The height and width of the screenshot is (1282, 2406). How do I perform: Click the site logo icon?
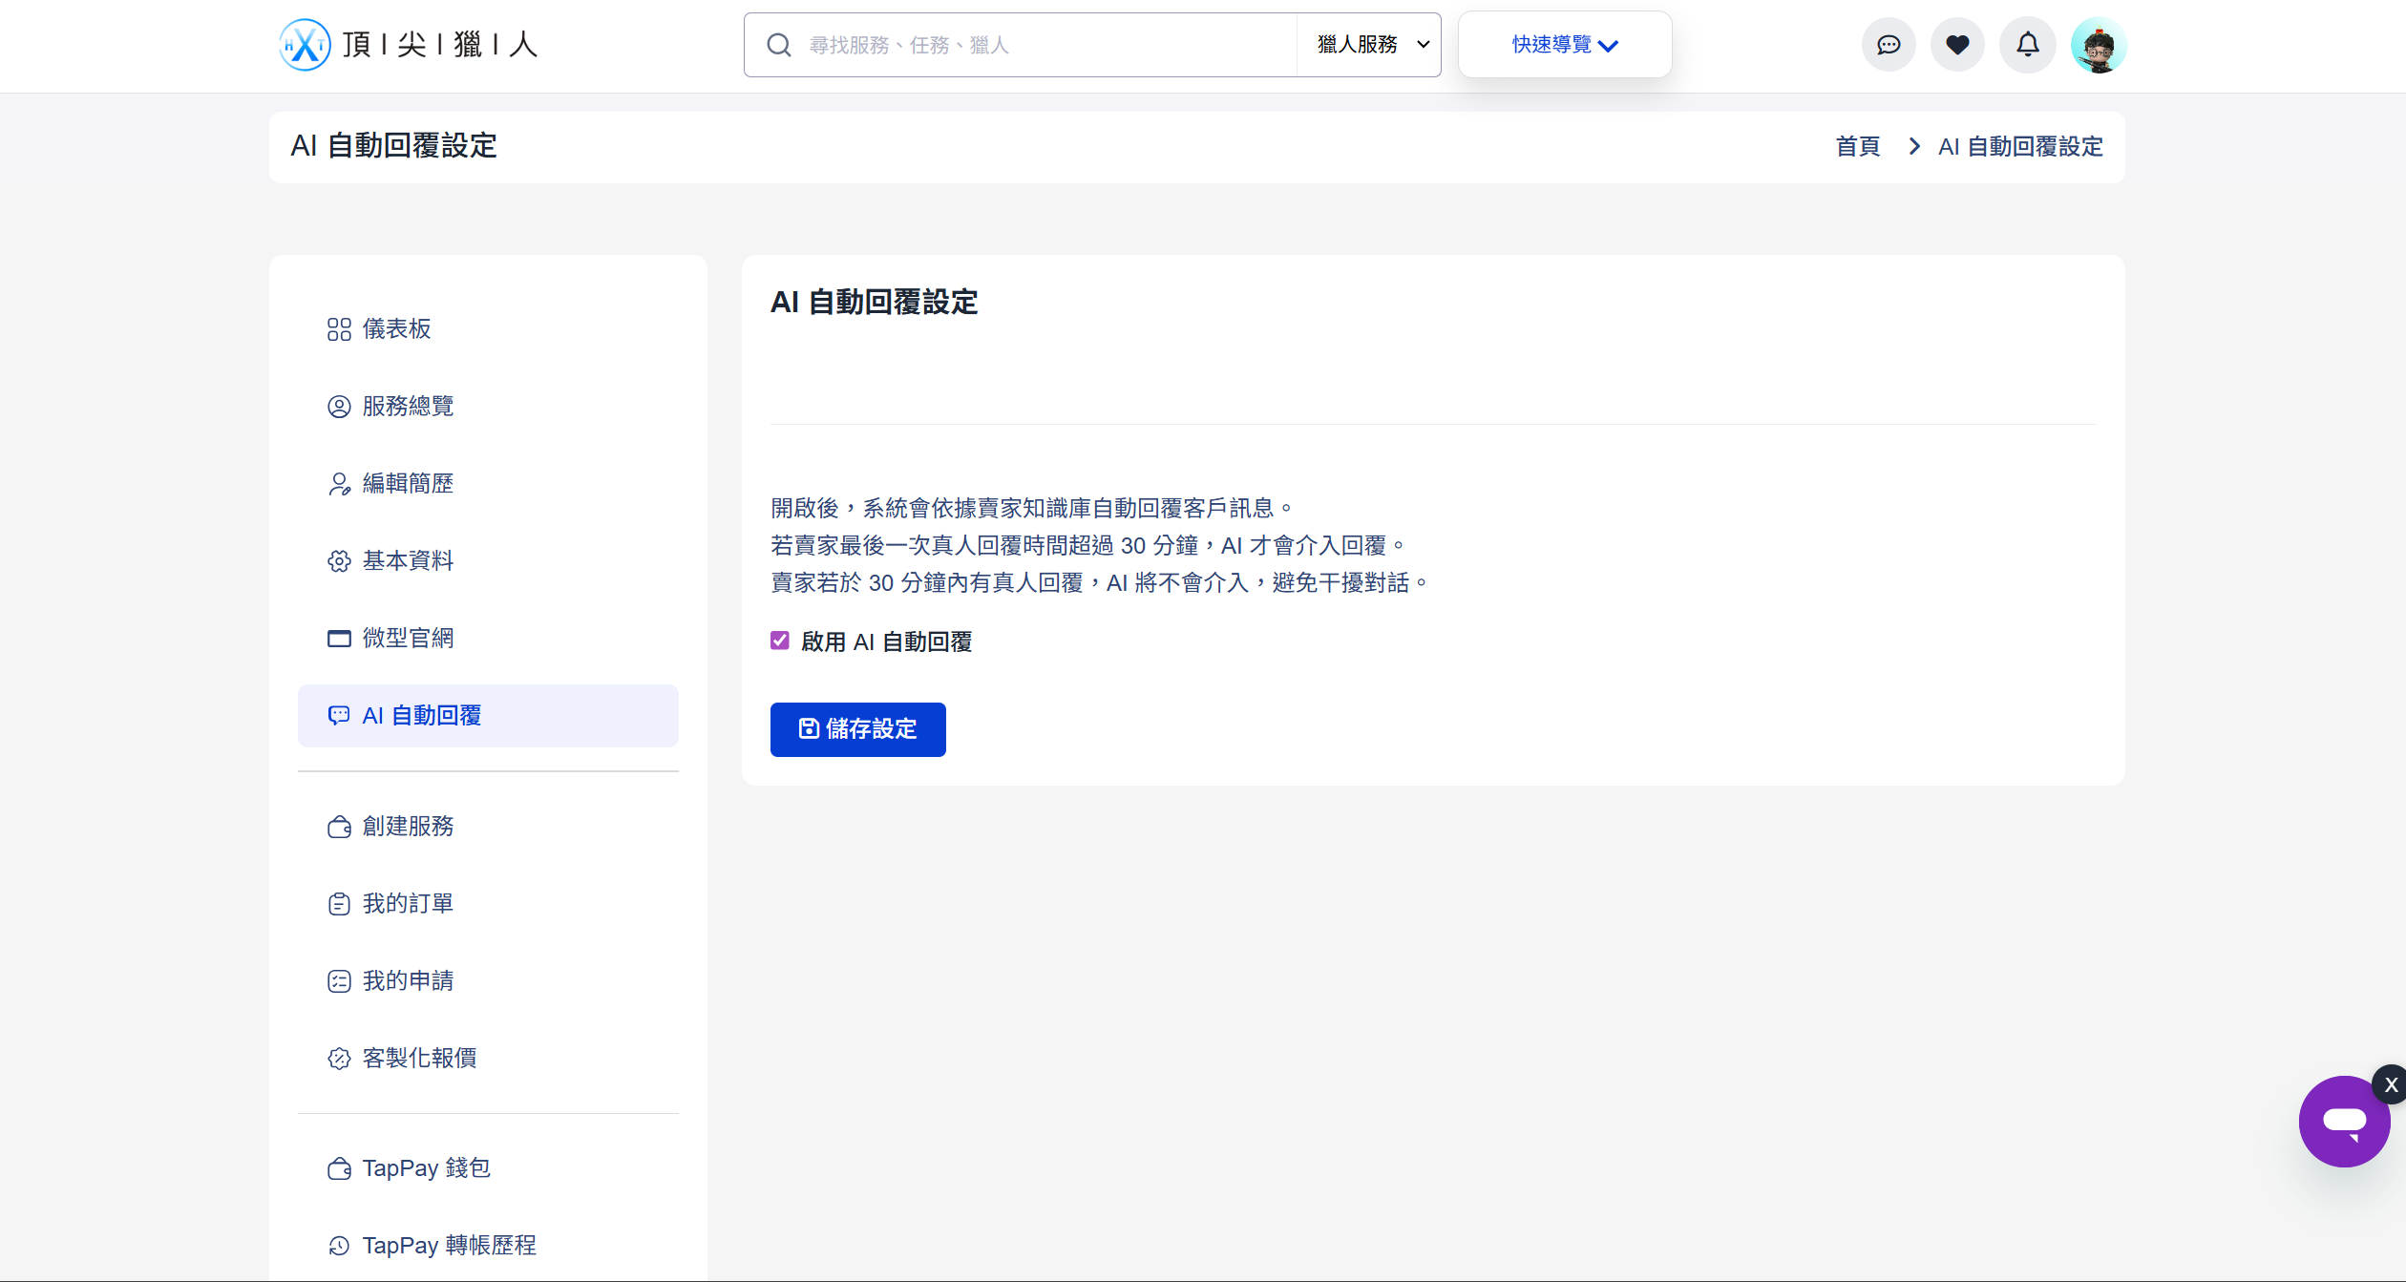(x=305, y=45)
